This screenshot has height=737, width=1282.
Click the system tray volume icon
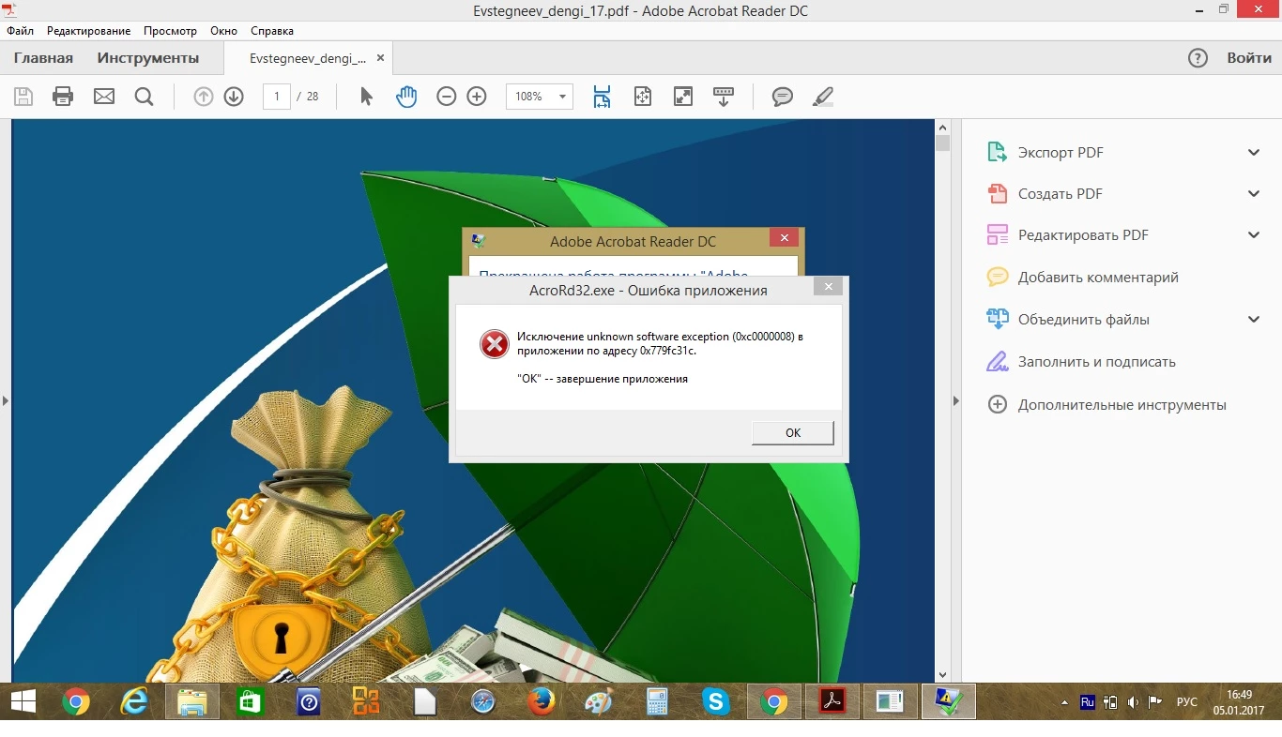(x=1134, y=702)
